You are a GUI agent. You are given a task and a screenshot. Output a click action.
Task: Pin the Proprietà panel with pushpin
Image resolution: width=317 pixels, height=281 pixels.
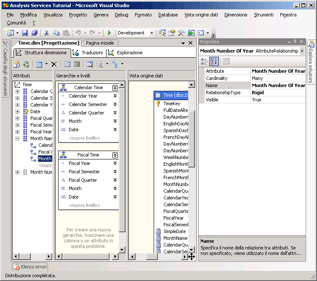tap(295, 42)
